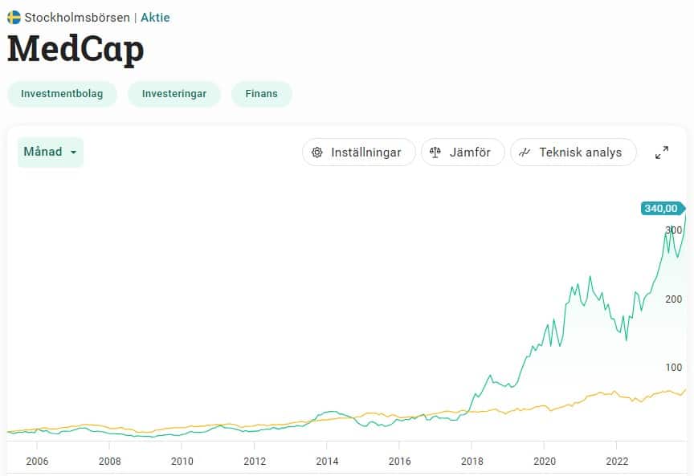Click the Swedish flag icon
Viewport: 694px width, 476px height.
(14, 17)
